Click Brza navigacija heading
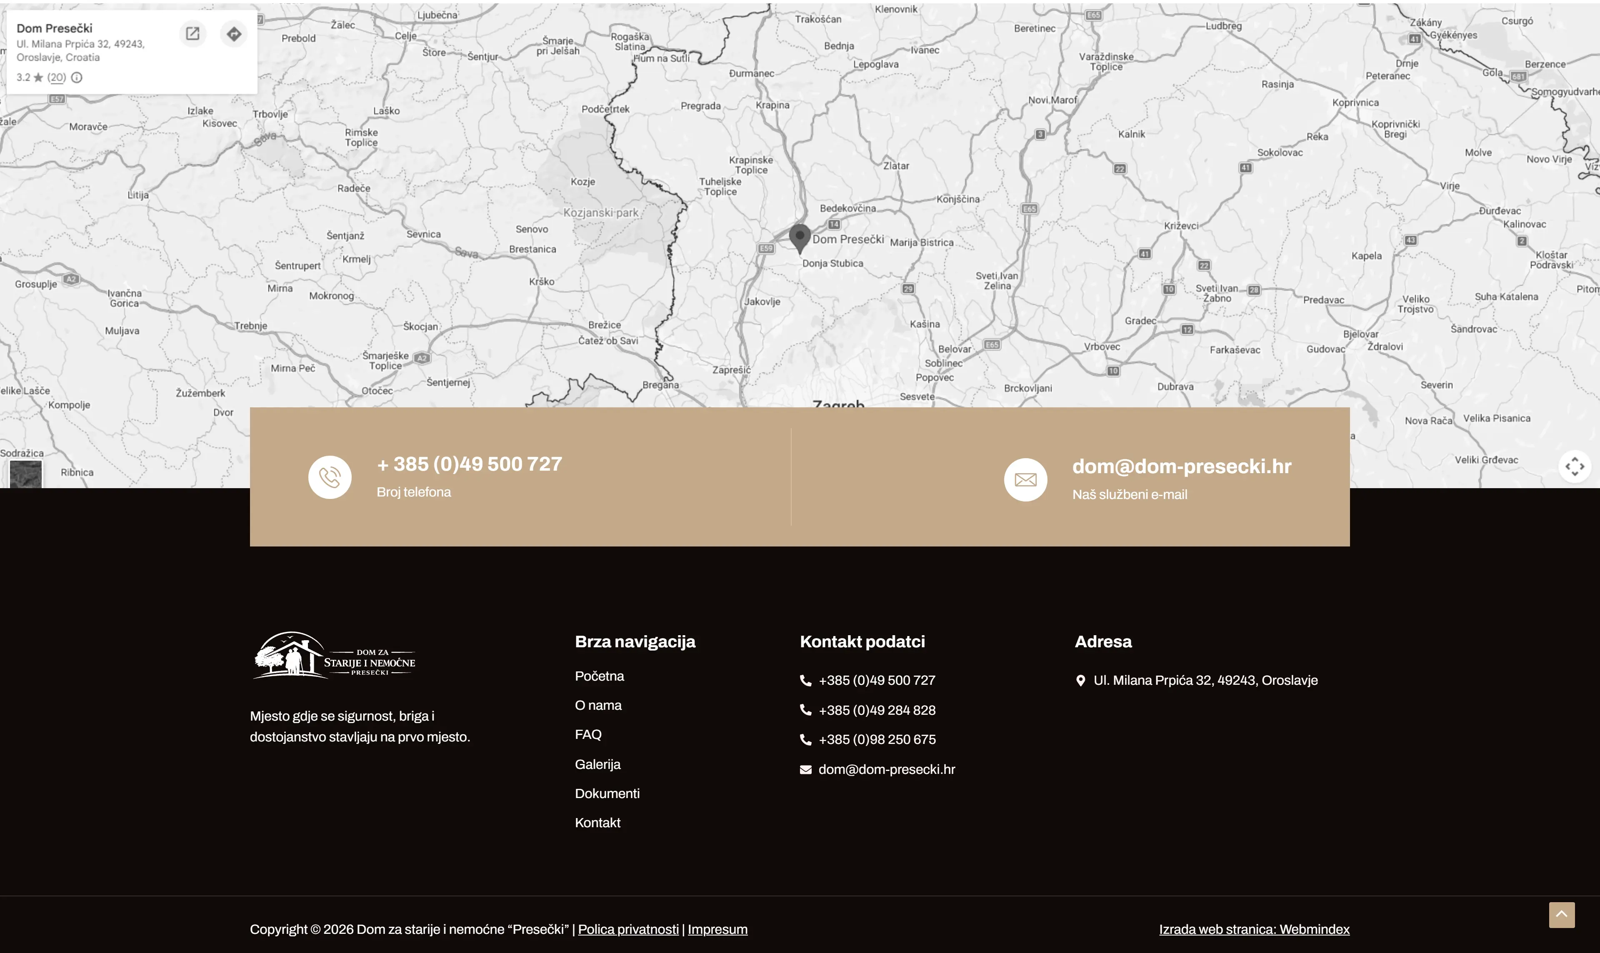Image resolution: width=1600 pixels, height=953 pixels. tap(635, 641)
